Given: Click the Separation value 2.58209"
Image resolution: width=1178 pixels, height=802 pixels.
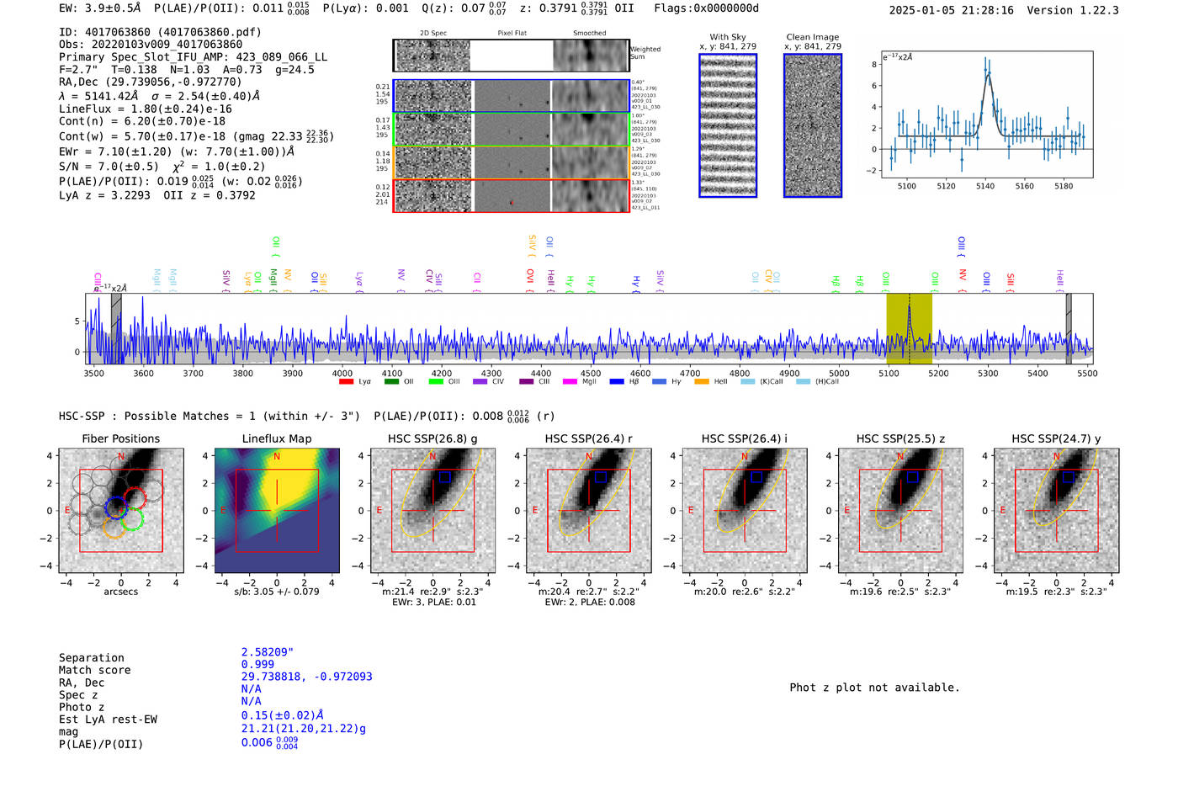Looking at the screenshot, I should 268,652.
